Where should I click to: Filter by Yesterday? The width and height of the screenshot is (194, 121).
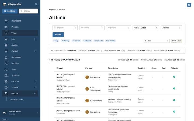tap(65, 41)
